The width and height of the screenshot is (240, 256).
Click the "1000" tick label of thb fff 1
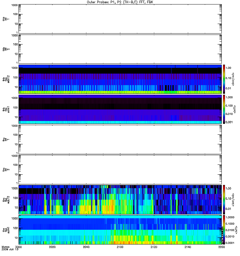[x=14, y=5]
